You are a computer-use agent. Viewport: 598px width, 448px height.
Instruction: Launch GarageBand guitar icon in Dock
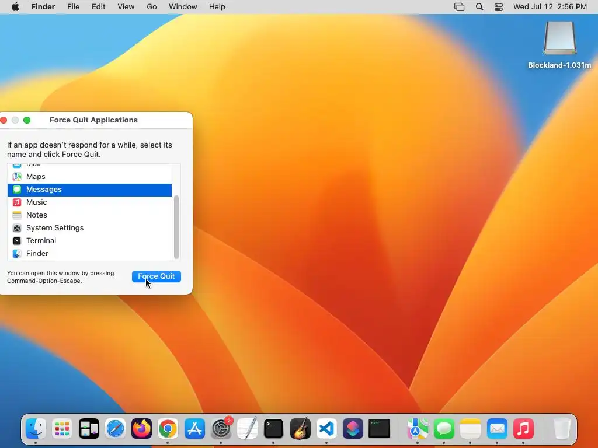[x=300, y=429]
